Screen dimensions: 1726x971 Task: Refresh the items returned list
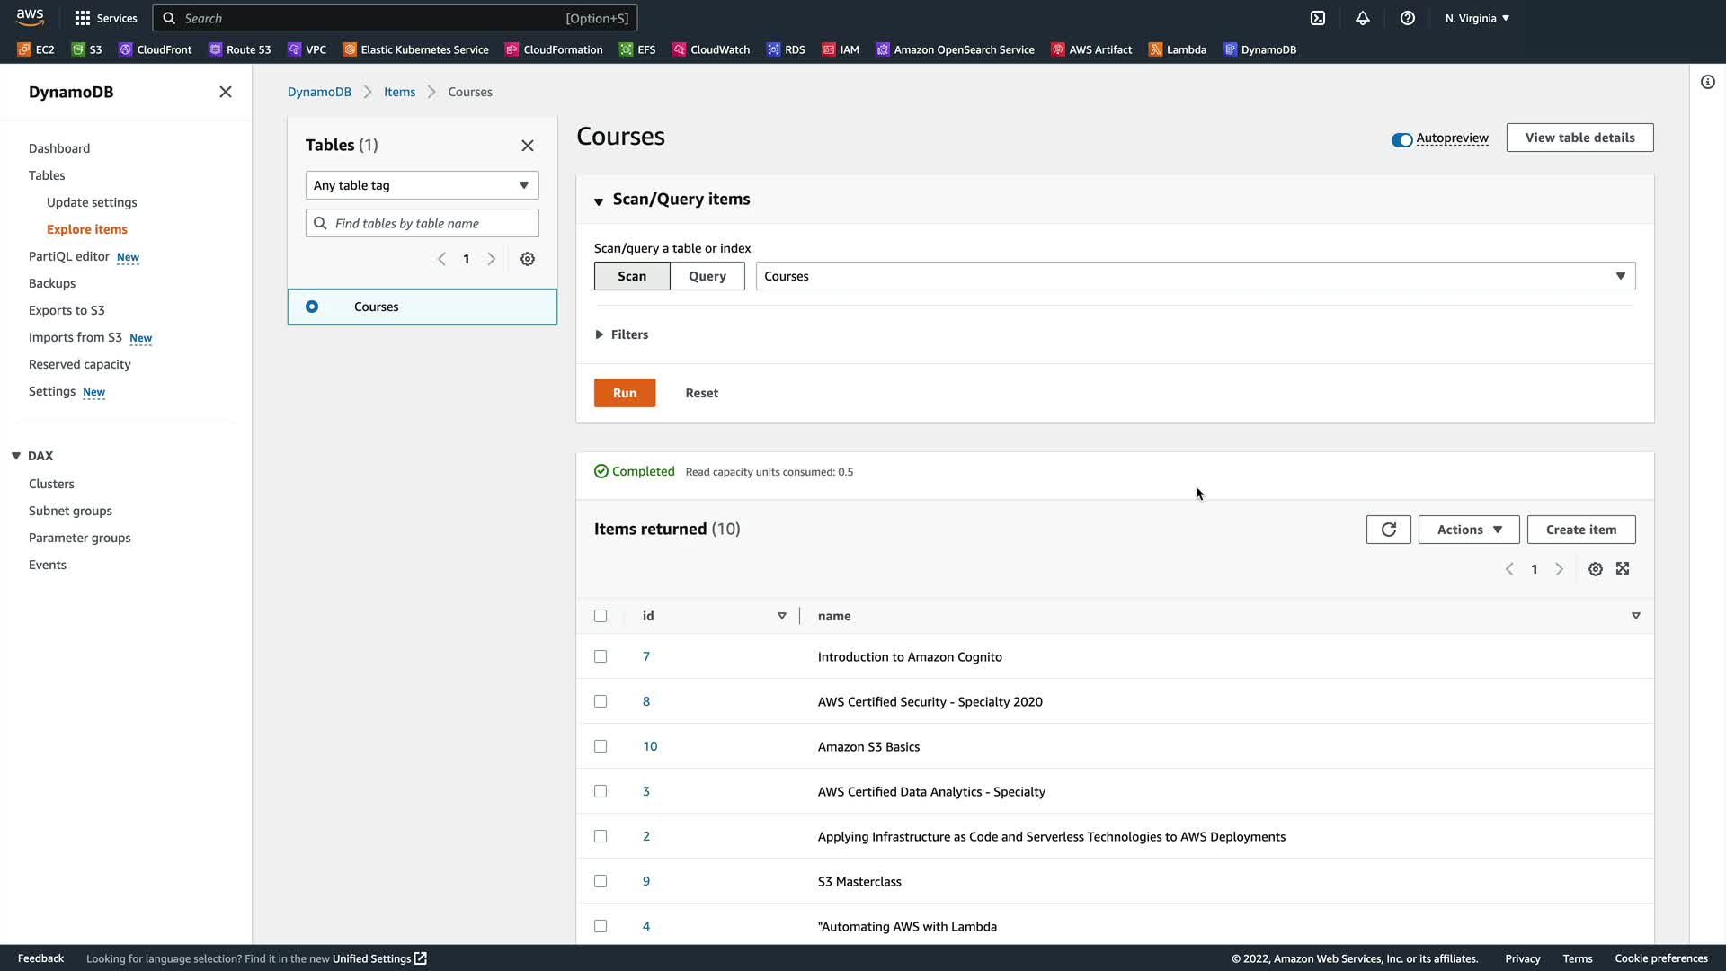(1388, 530)
